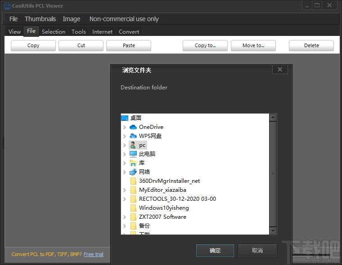Cancel the dialog with 取消
The width and height of the screenshot is (342, 265).
pos(257,251)
